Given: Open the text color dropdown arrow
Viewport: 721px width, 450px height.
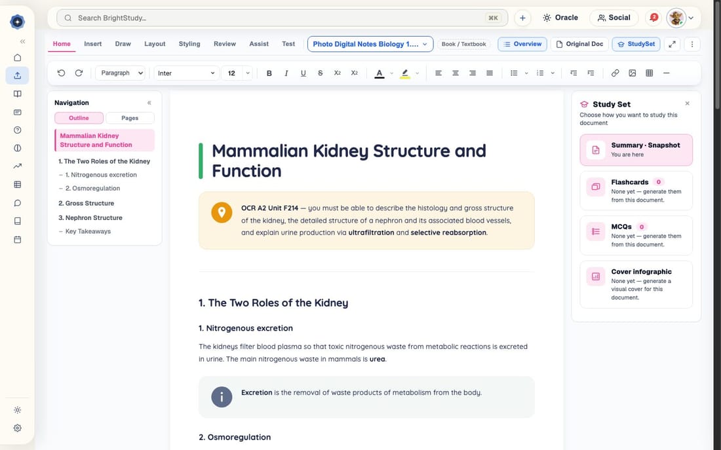Looking at the screenshot, I should click(392, 73).
